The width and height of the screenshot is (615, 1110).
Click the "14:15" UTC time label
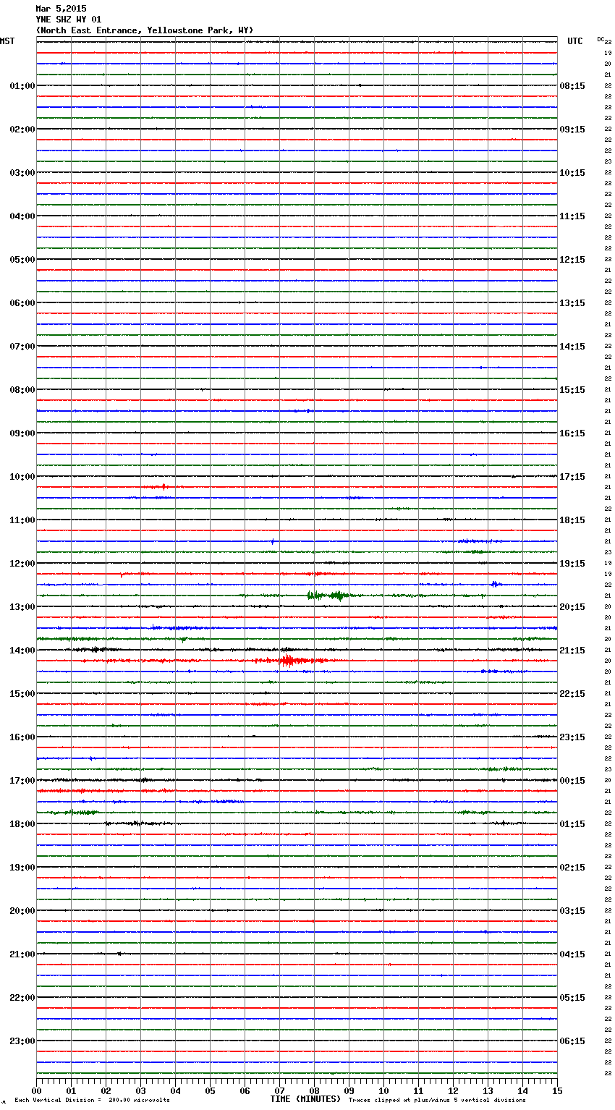point(572,347)
